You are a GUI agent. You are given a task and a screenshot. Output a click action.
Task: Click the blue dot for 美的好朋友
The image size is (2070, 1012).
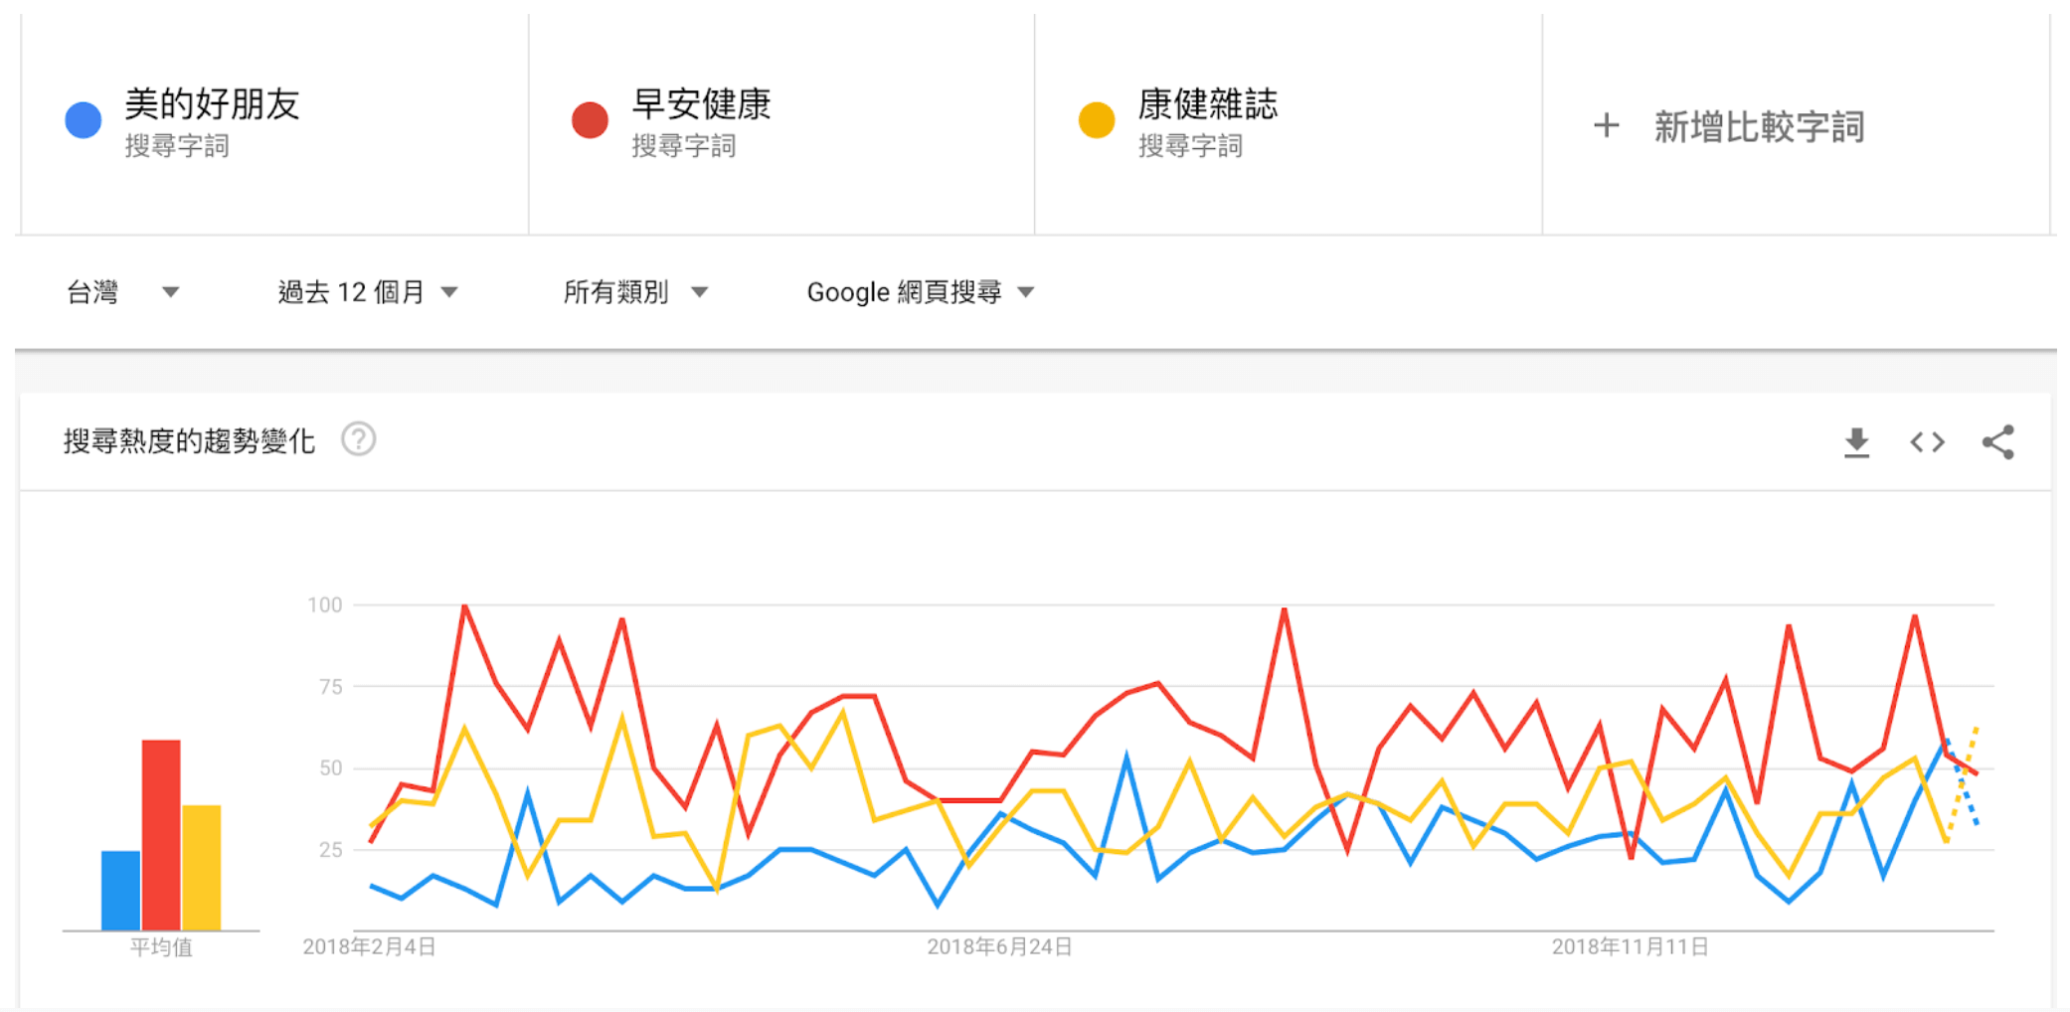[x=84, y=120]
